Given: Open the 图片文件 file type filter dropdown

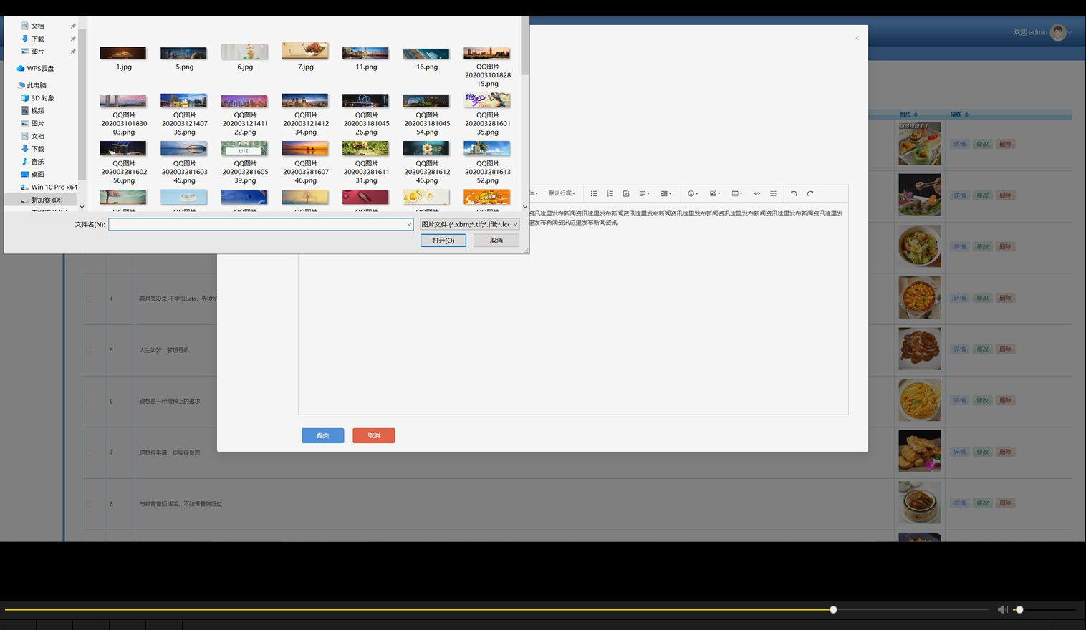Looking at the screenshot, I should coord(469,225).
